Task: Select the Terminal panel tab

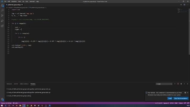Action: (33, 84)
